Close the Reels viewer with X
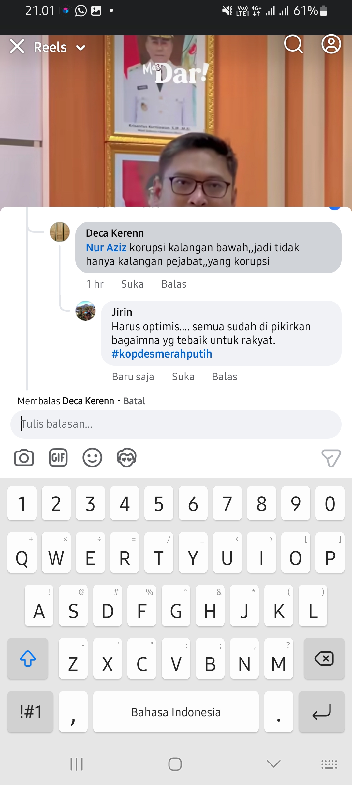The image size is (352, 785). (x=17, y=46)
